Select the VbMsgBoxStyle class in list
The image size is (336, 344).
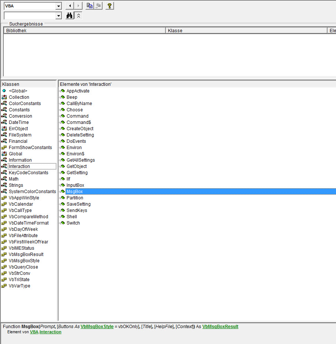coord(24,261)
